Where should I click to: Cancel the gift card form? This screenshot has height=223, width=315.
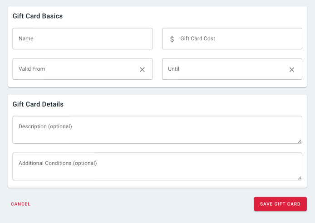pos(20,204)
